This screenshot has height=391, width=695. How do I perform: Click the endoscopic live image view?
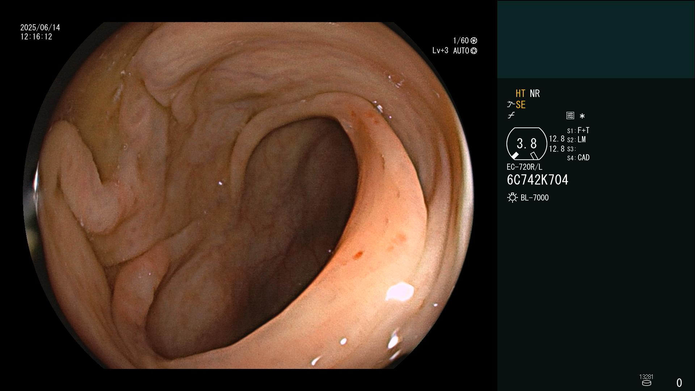tap(248, 195)
